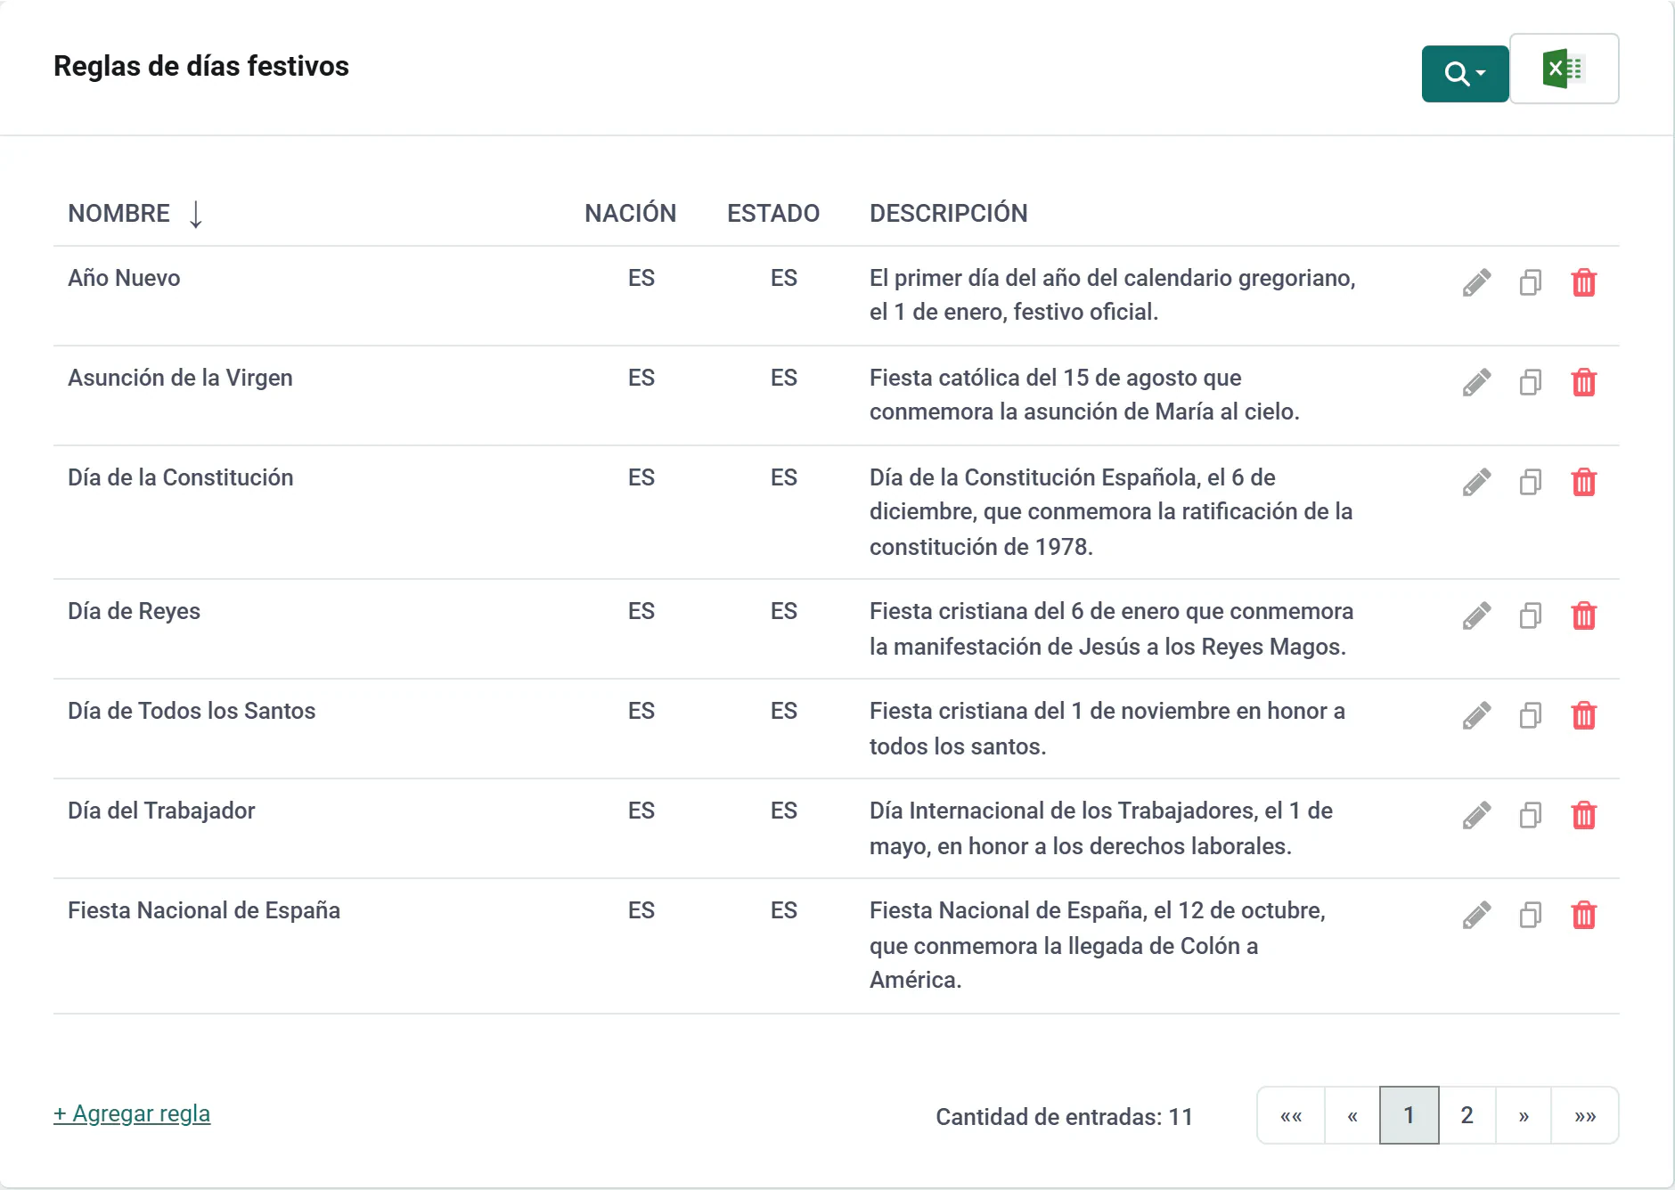Jump to the last page
This screenshot has height=1190, width=1675.
[1585, 1116]
